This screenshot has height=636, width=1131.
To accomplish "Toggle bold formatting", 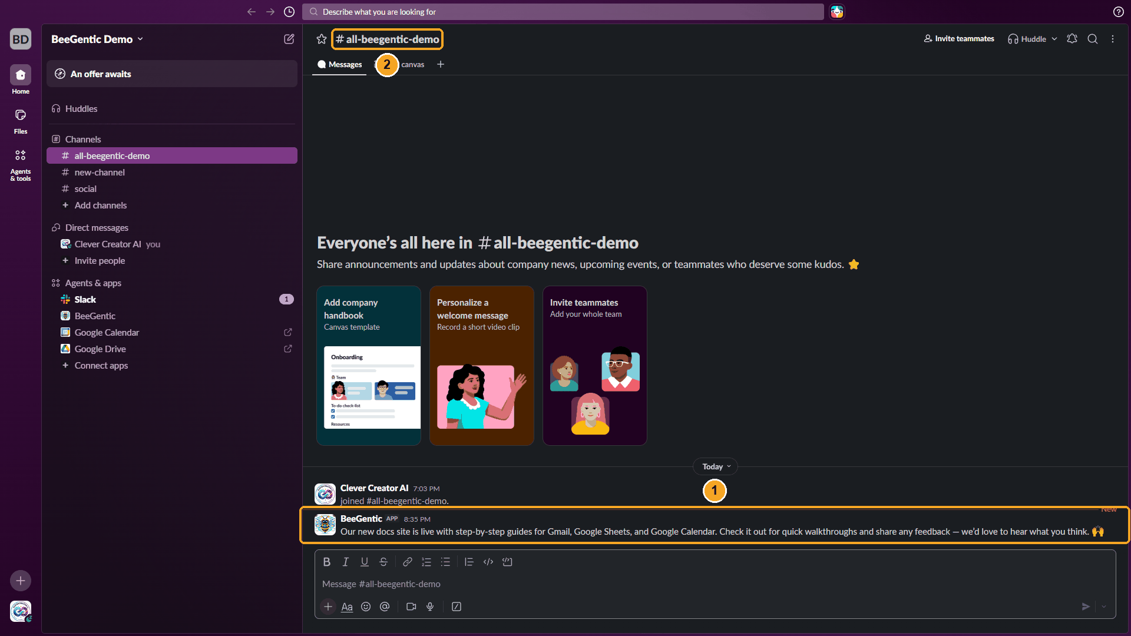I will coord(327,562).
